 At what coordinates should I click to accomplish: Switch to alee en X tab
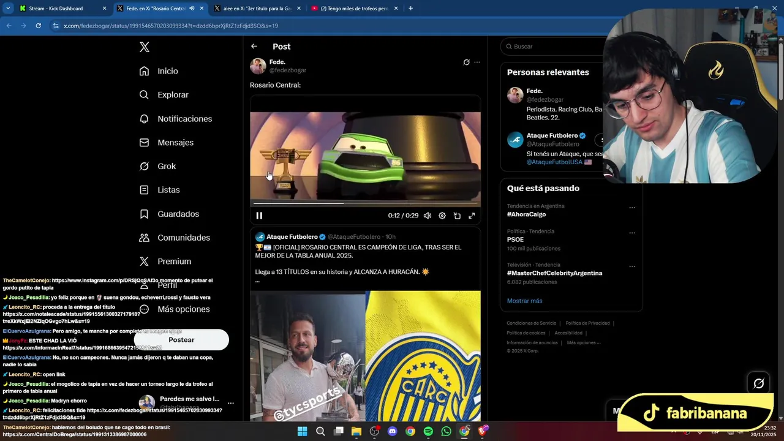[257, 9]
